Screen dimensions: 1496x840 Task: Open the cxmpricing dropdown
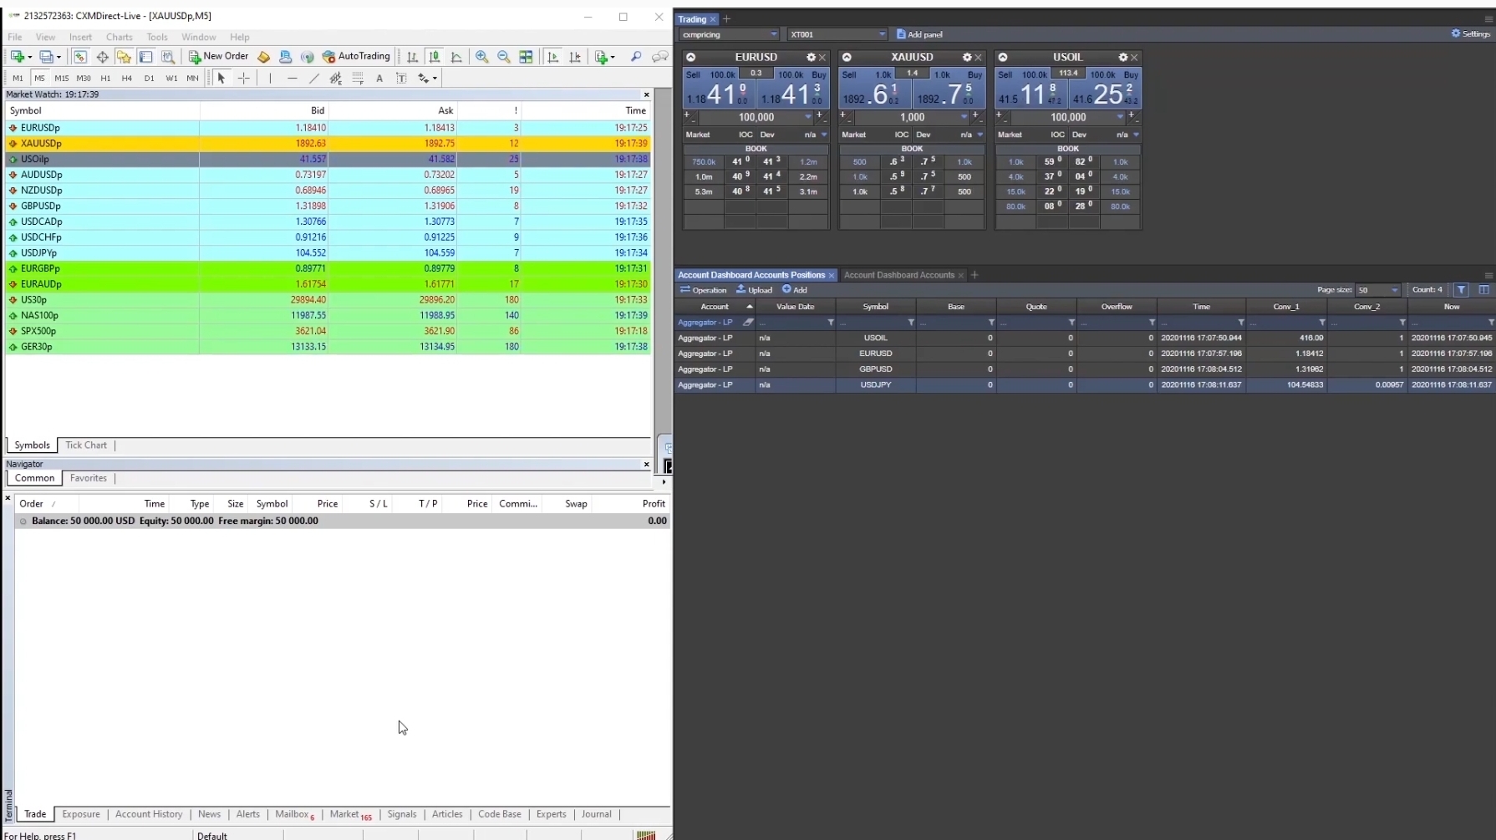[x=729, y=34]
